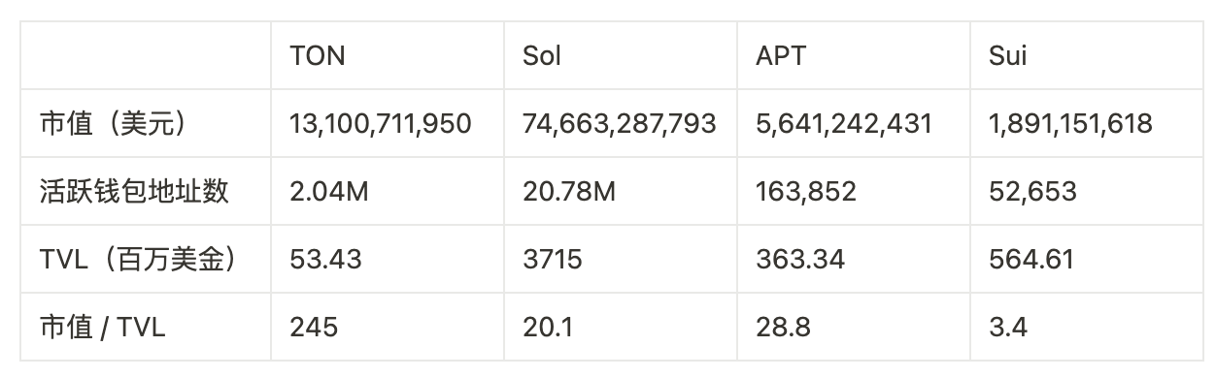This screenshot has width=1216, height=378.
Task: Select the 活跃钱包地址数 row label
Action: point(134,191)
